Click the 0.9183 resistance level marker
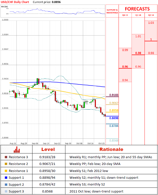 [x=114, y=95]
